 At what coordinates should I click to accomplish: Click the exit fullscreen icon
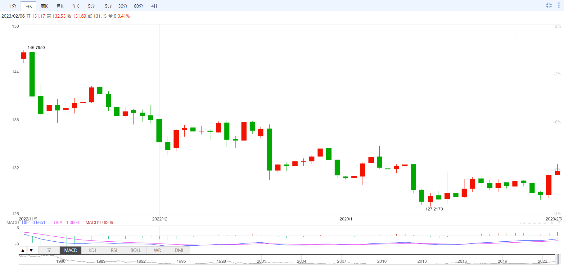(x=549, y=5)
